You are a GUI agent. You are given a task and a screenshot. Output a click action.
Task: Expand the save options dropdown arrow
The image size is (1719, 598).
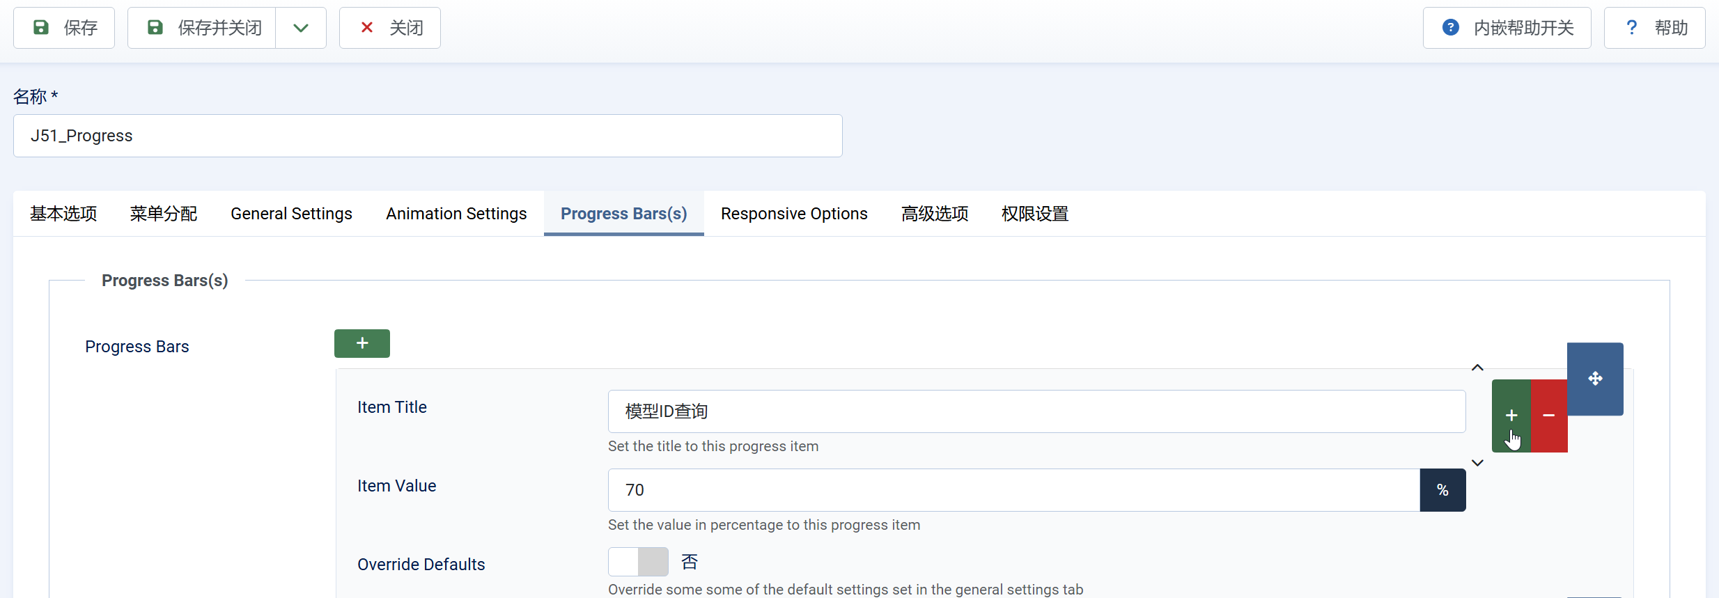301,28
